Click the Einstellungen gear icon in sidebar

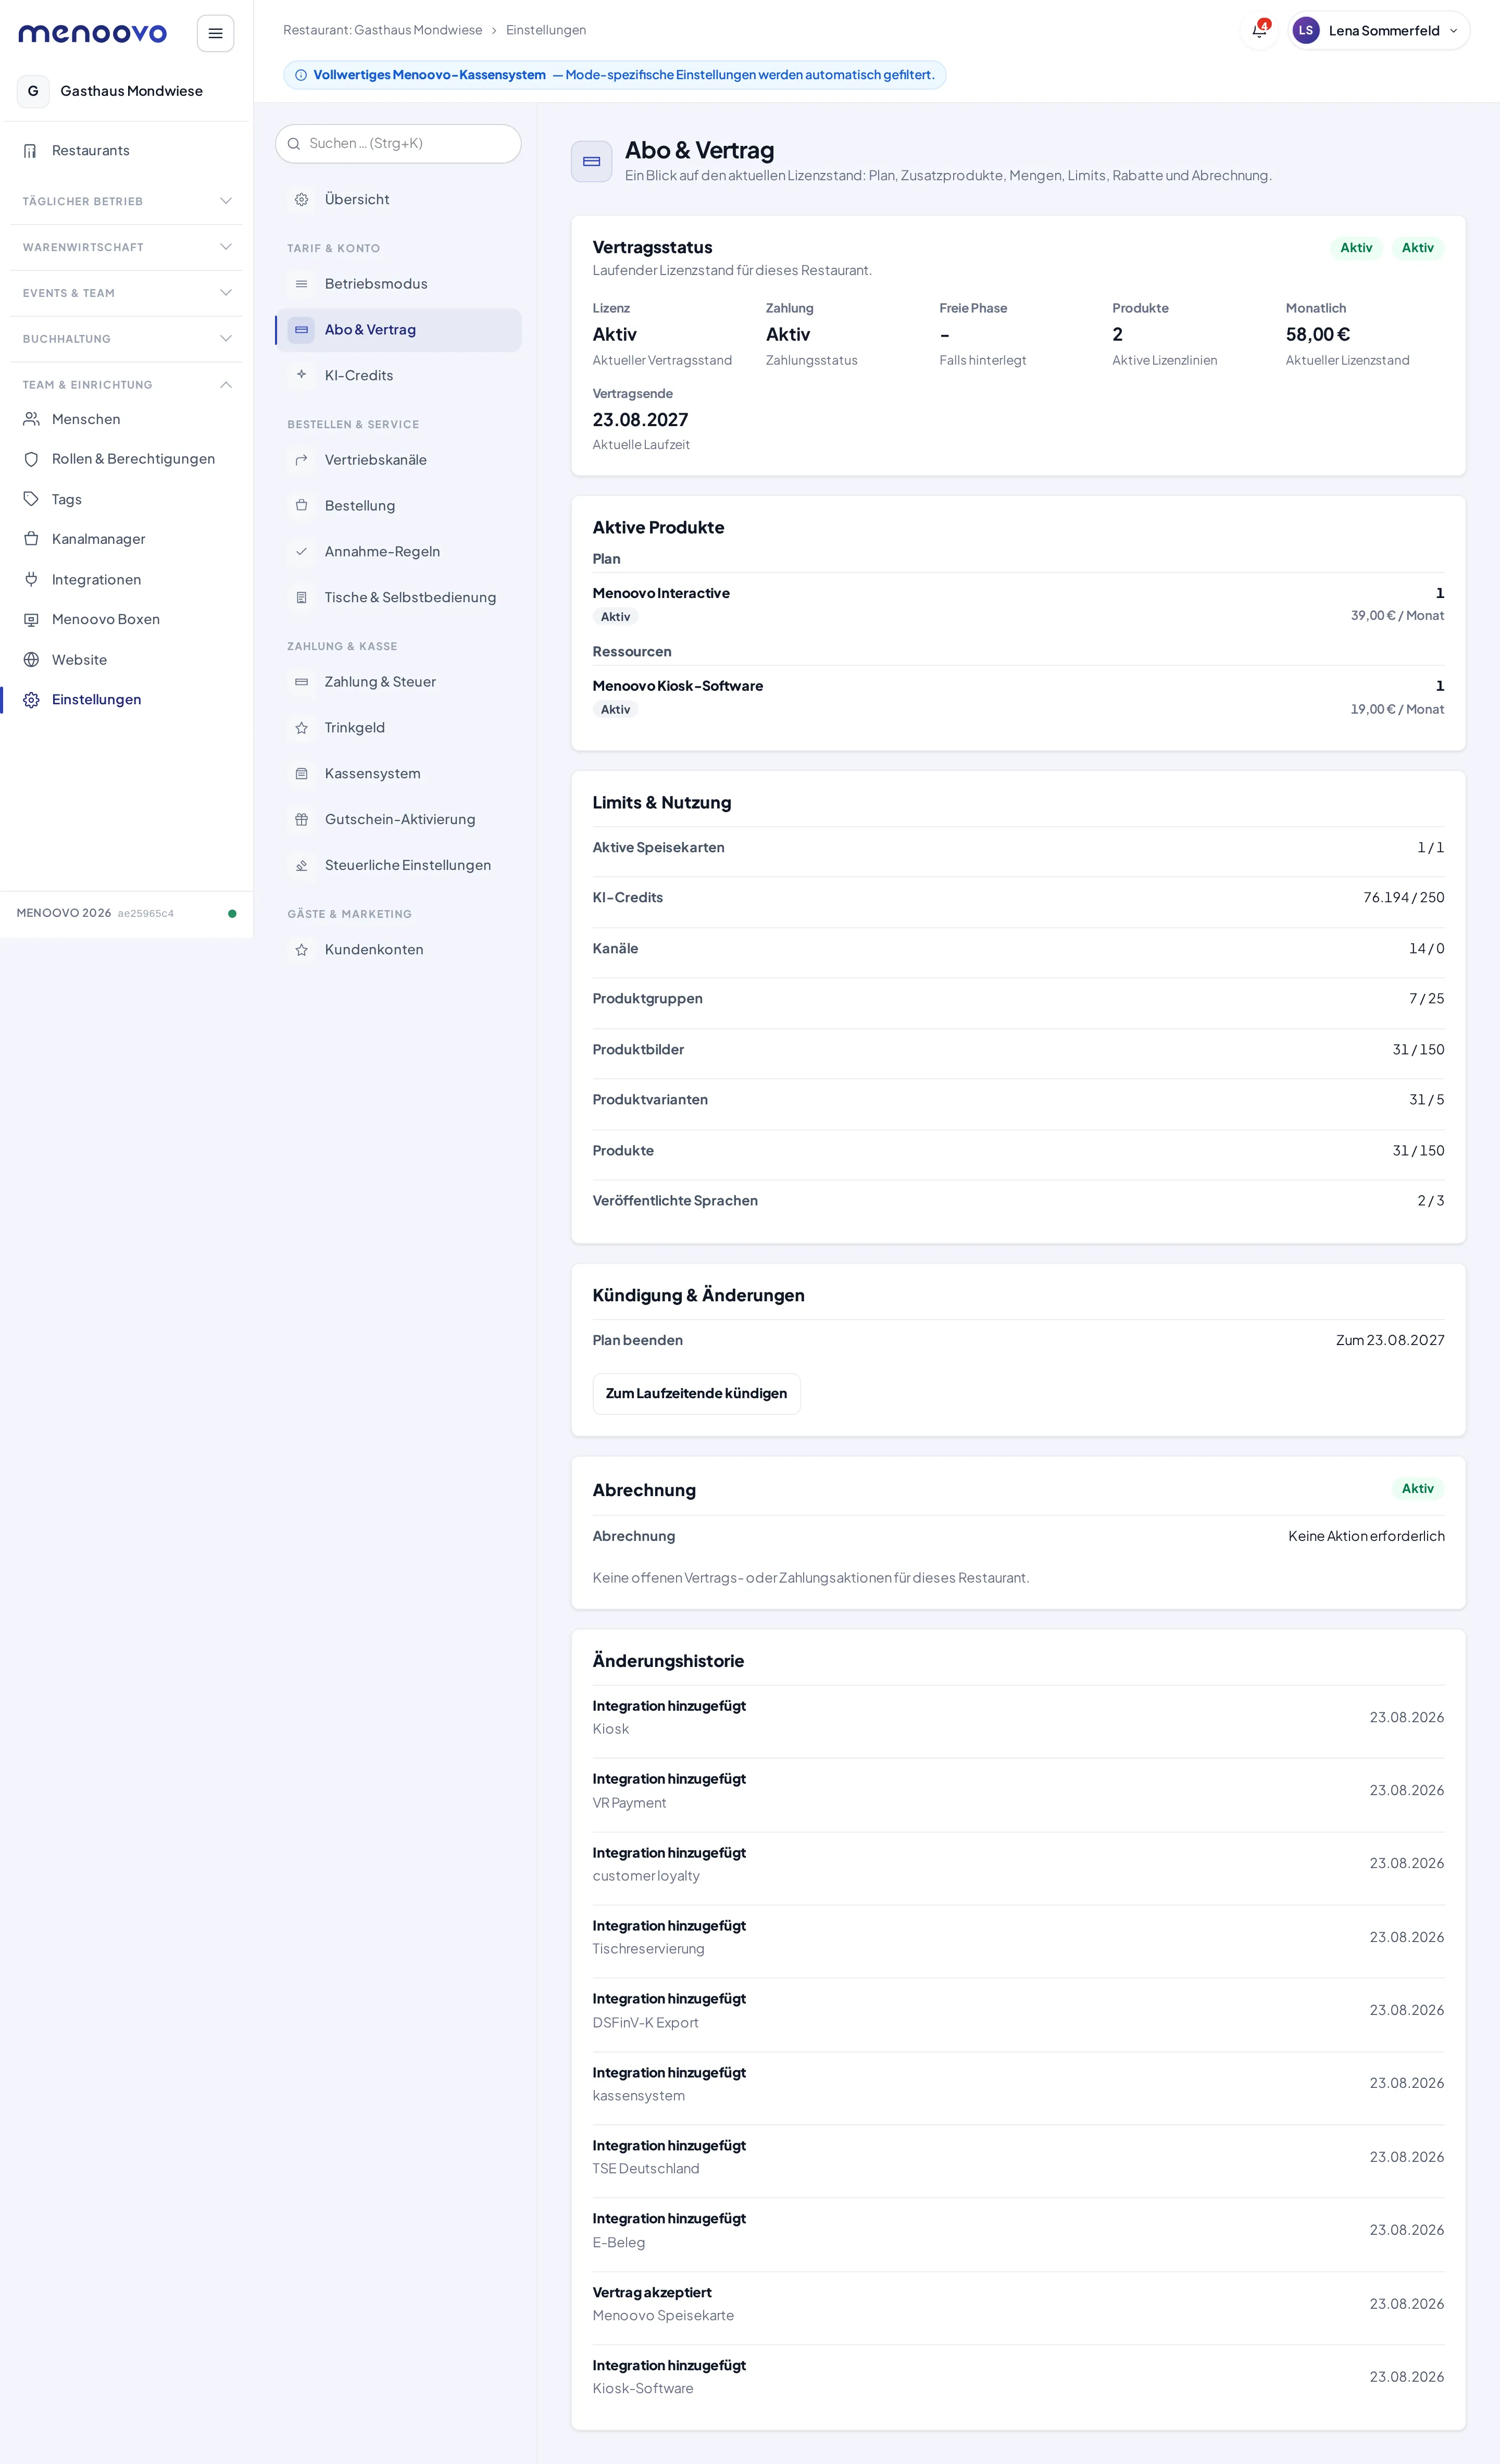tap(31, 699)
